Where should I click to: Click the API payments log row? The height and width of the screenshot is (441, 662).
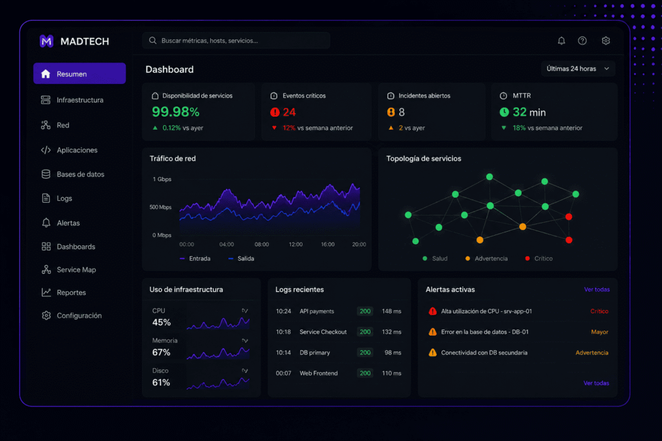[339, 311]
